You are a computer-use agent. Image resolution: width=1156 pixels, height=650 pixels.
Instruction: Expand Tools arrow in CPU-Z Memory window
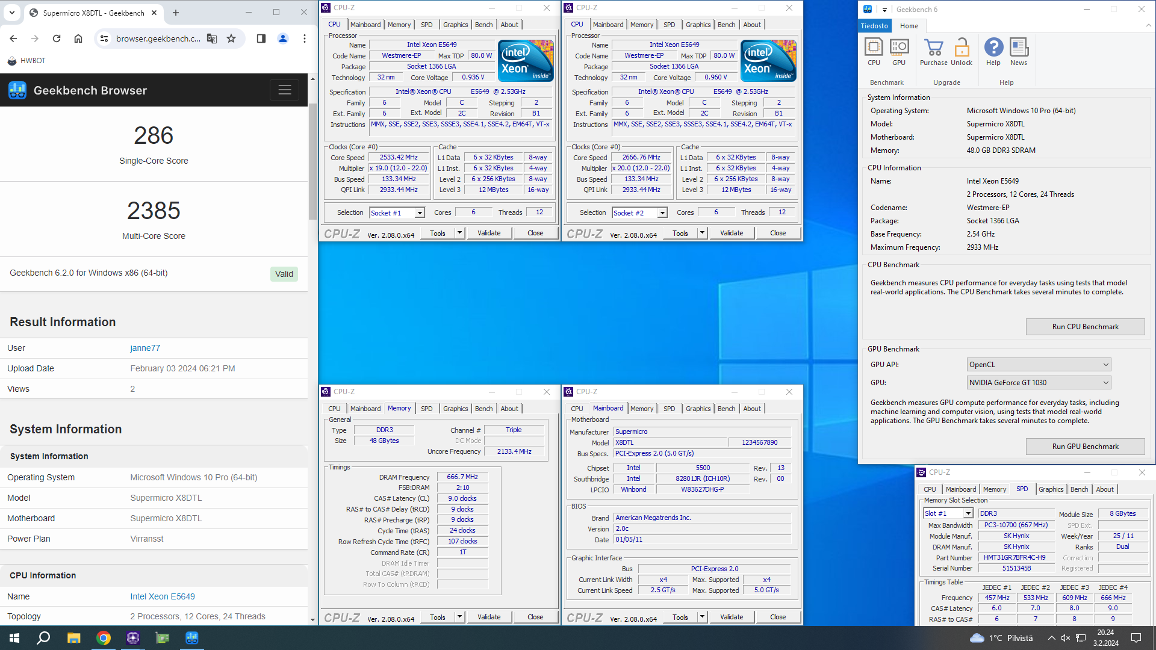pos(459,617)
